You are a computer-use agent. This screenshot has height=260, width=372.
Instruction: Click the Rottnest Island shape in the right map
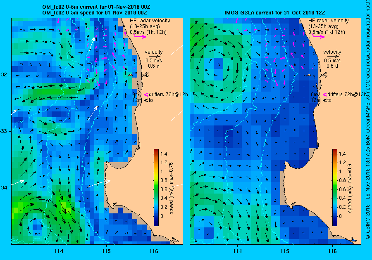(309, 75)
